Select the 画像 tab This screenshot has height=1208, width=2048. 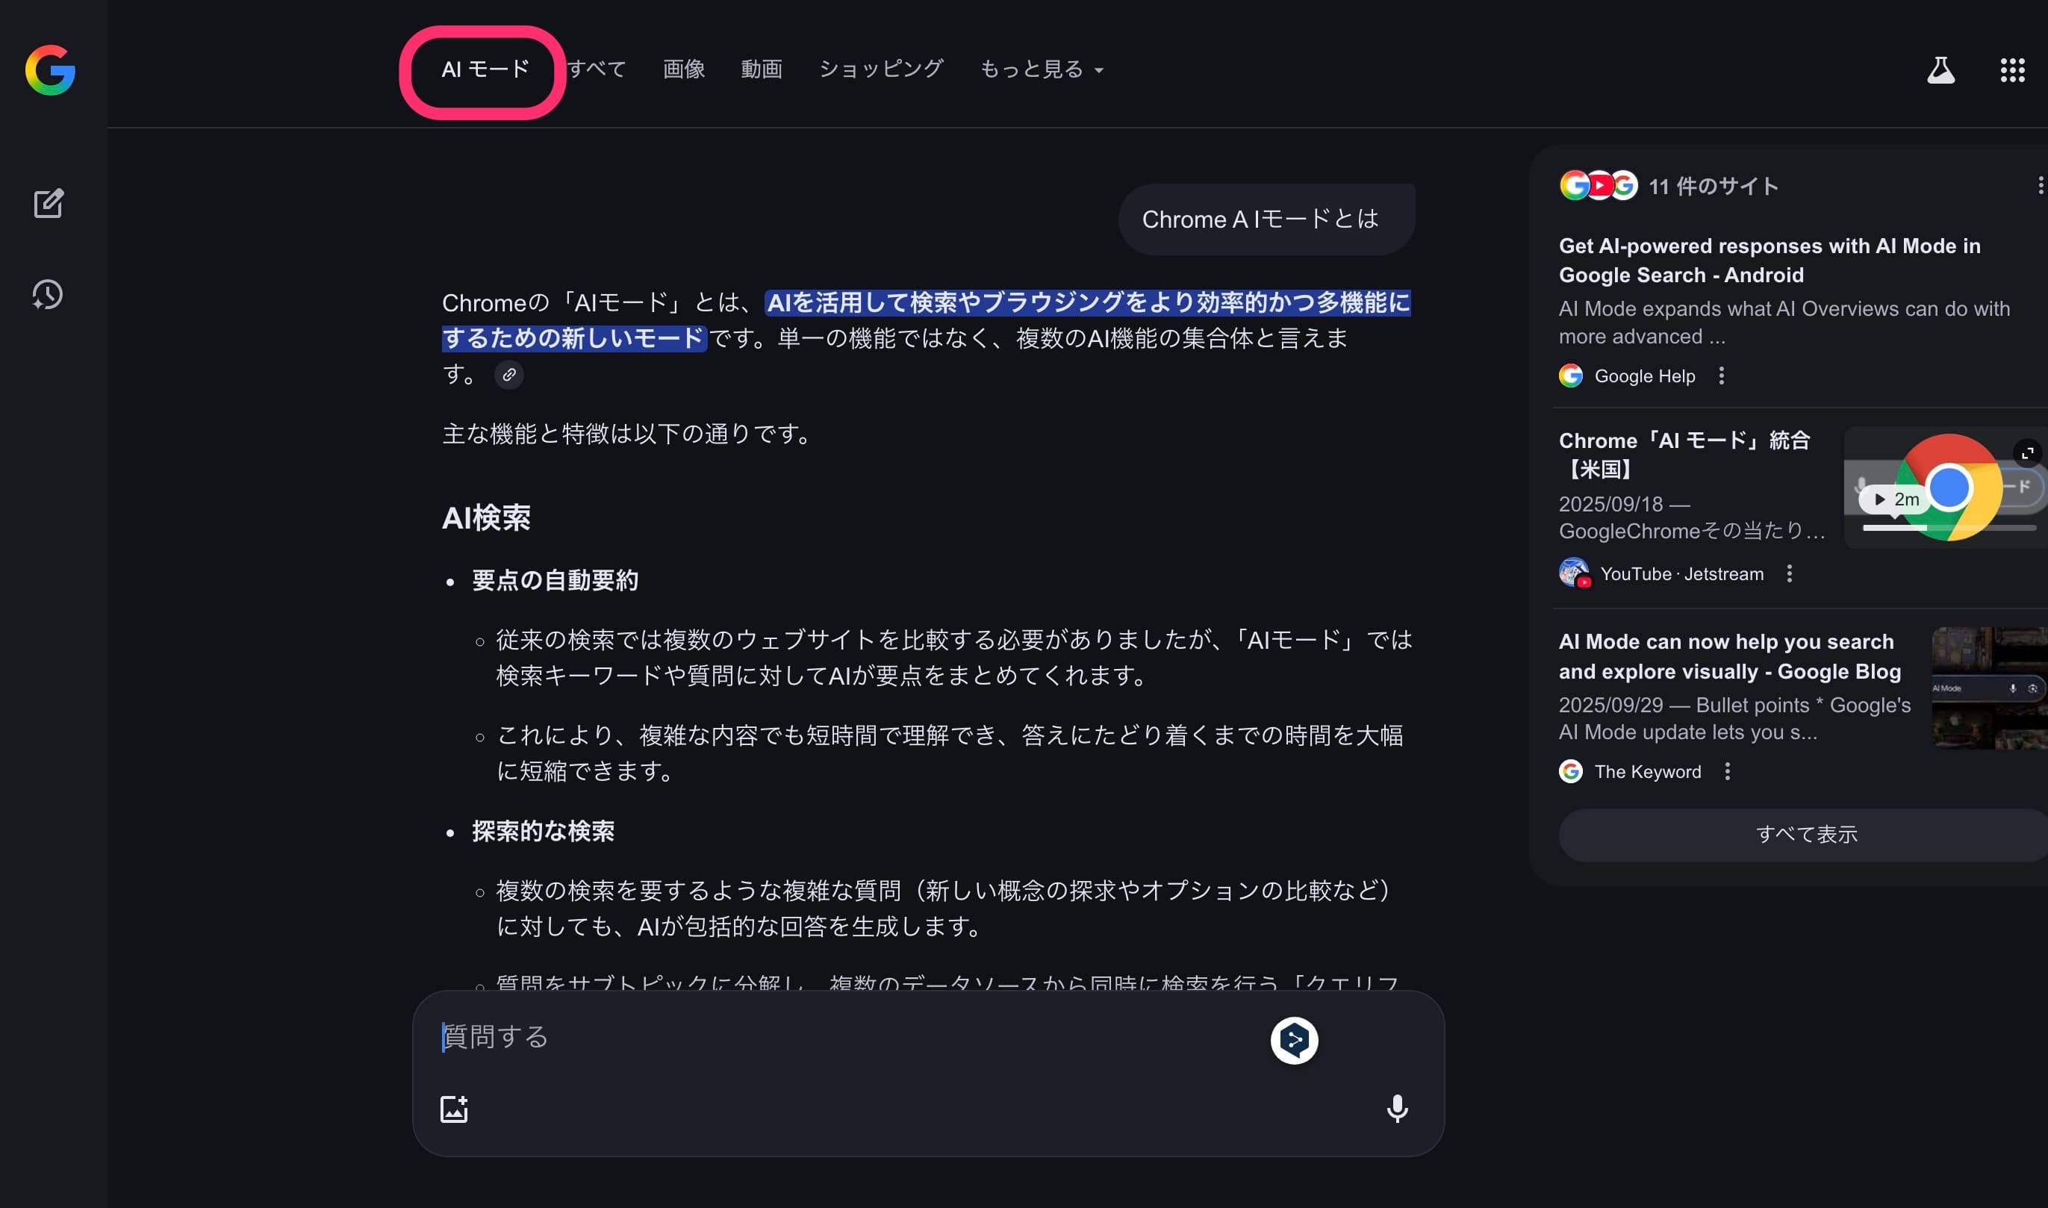click(684, 70)
